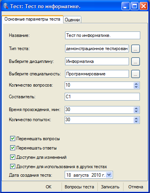Click the Название input field
This screenshot has width=150, height=193.
(x=102, y=35)
